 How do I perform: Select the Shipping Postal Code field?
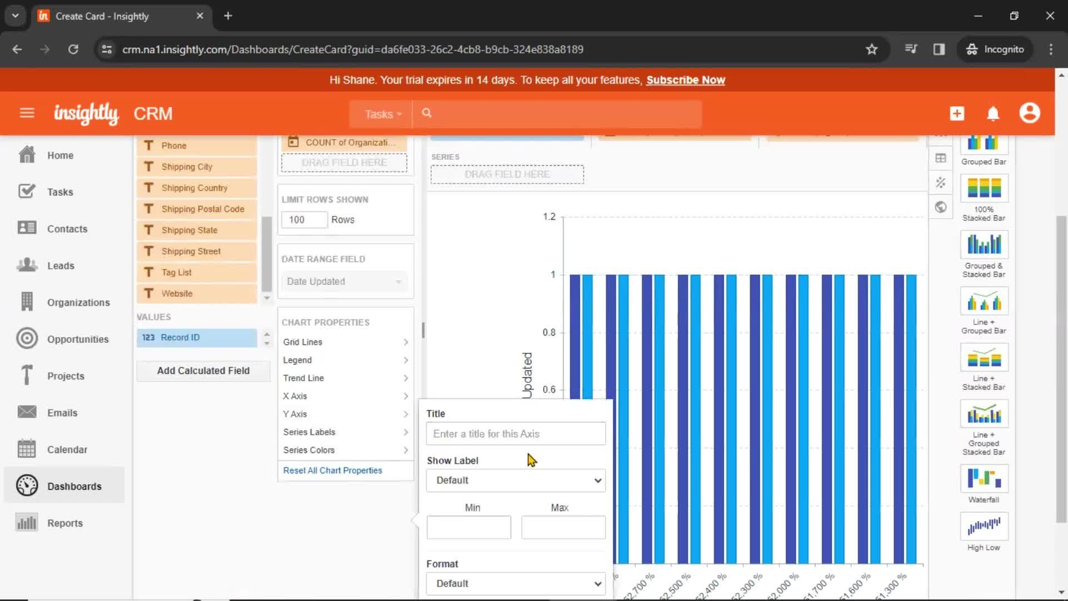pyautogui.click(x=197, y=209)
